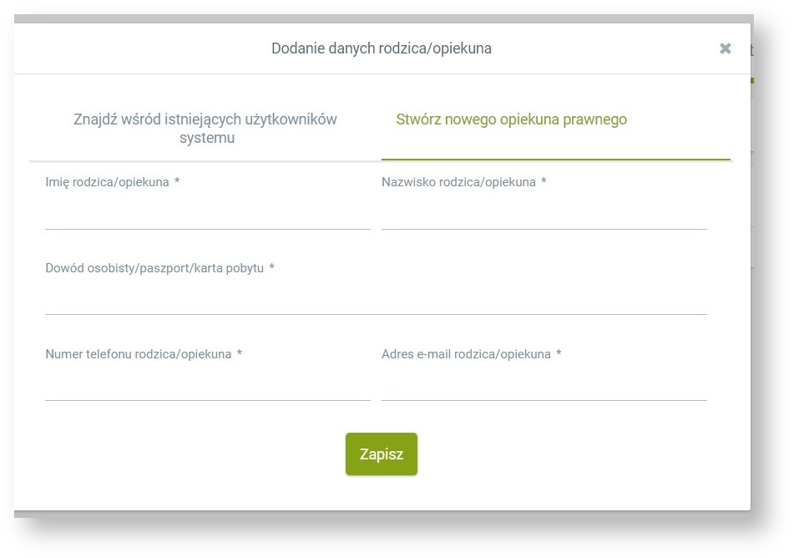Click the required asterisk beside the Nazwisko label
794x558 pixels.
tap(544, 182)
